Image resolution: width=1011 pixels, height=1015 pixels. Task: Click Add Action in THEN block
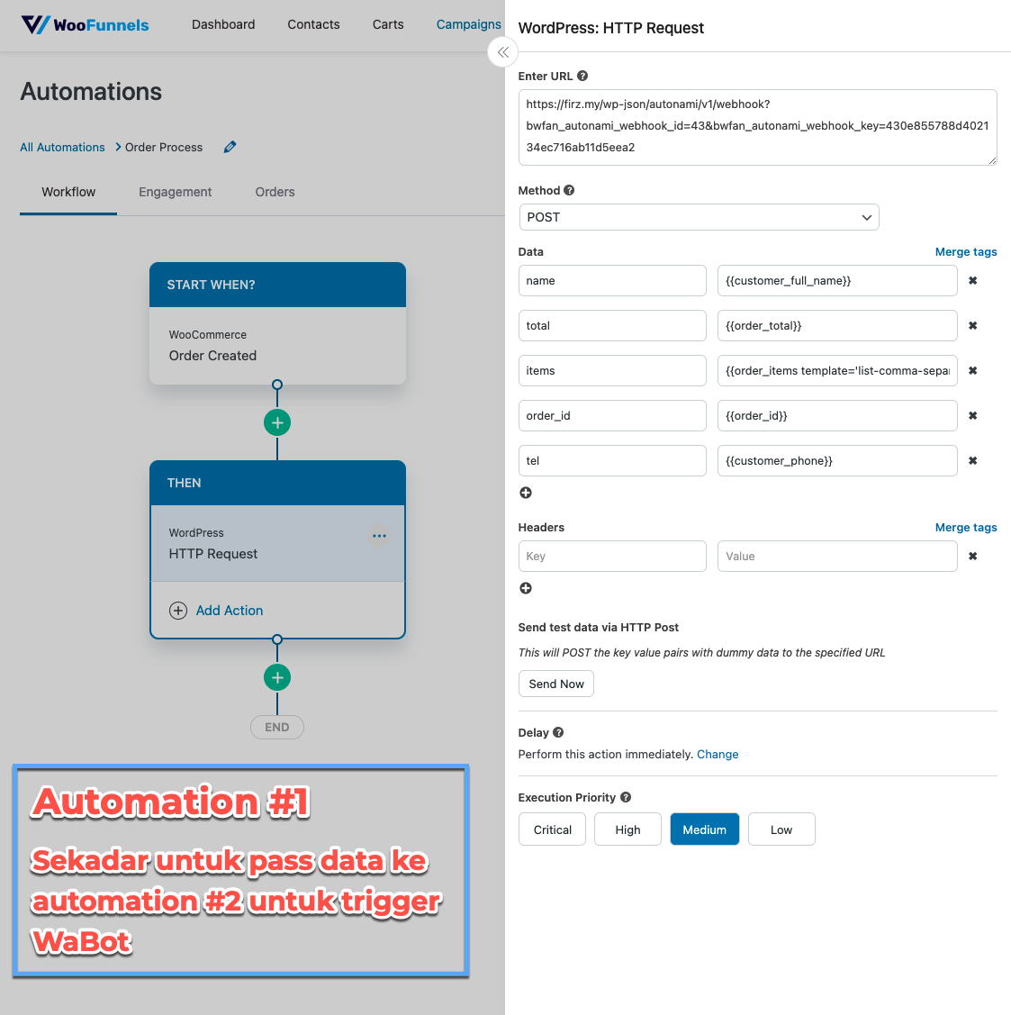click(216, 611)
